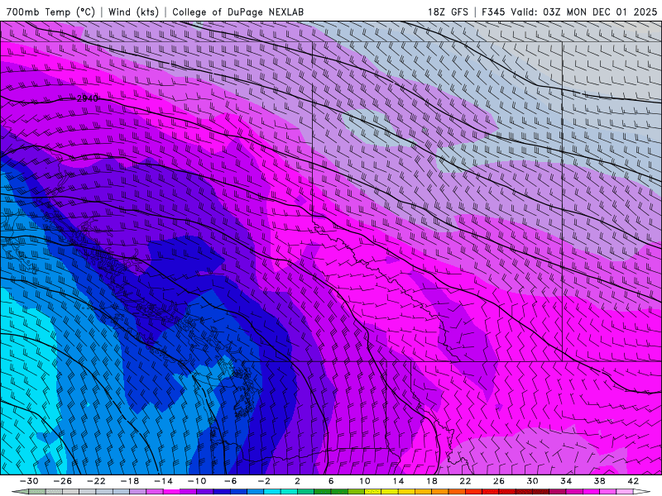Viewport: 662px width, 496px height.
Task: Select the positive "26" scale label
Action: coord(499,481)
